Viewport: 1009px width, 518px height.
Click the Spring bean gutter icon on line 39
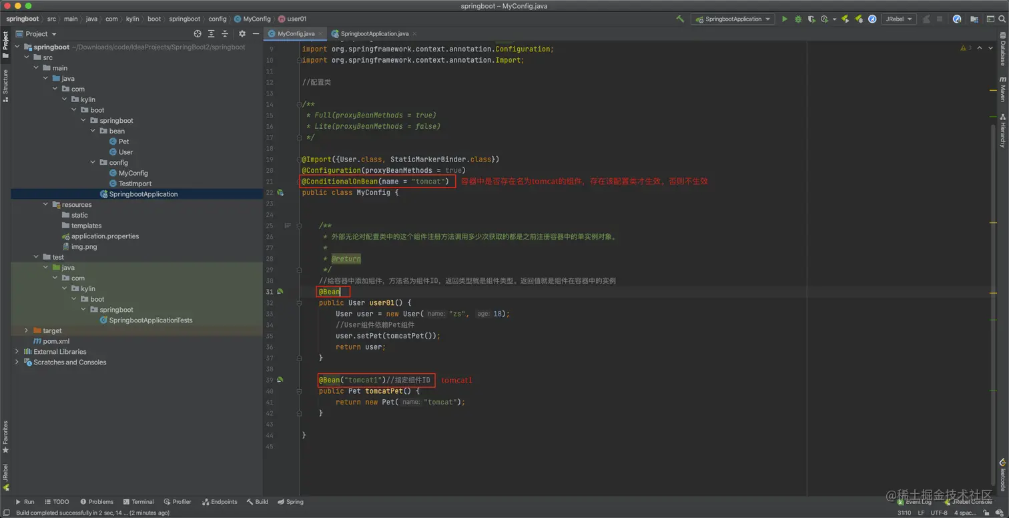click(x=280, y=380)
